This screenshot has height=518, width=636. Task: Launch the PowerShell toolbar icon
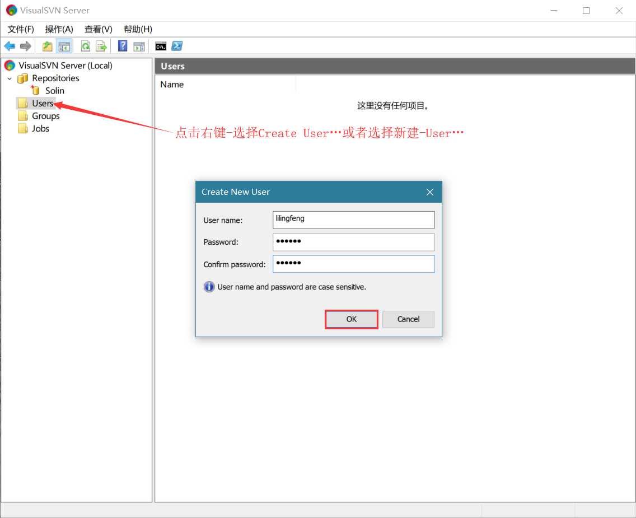177,46
